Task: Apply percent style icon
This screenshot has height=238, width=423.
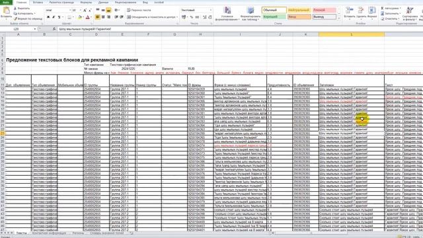Action: click(x=192, y=17)
